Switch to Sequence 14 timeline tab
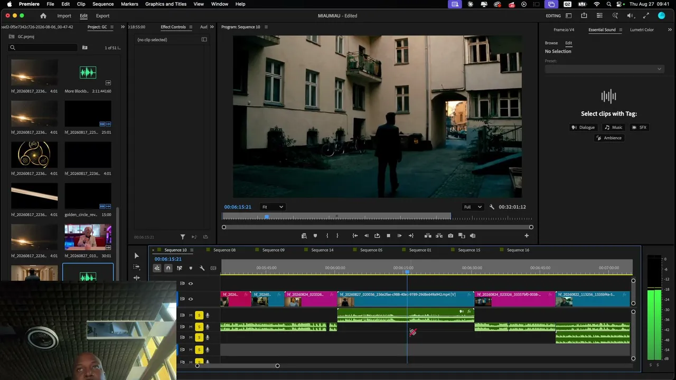This screenshot has width=676, height=380. click(x=322, y=250)
